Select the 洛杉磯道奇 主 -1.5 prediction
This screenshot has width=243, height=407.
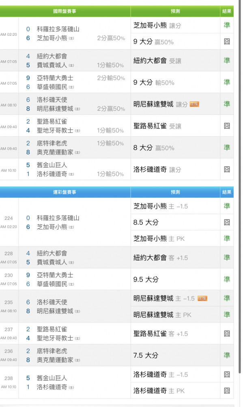(161, 374)
